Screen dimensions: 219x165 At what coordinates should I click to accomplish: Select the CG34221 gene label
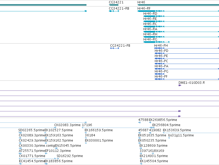point(116,2)
